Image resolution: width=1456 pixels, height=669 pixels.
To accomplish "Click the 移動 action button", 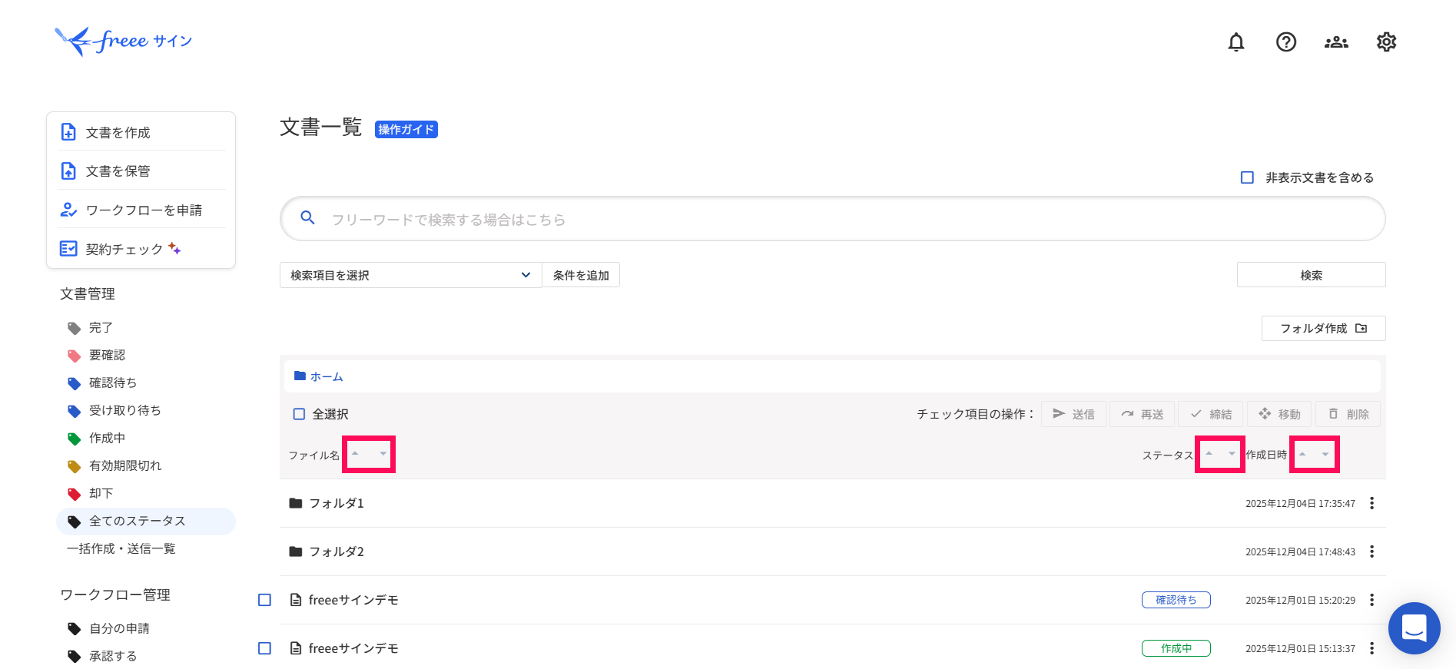I will [1279, 414].
